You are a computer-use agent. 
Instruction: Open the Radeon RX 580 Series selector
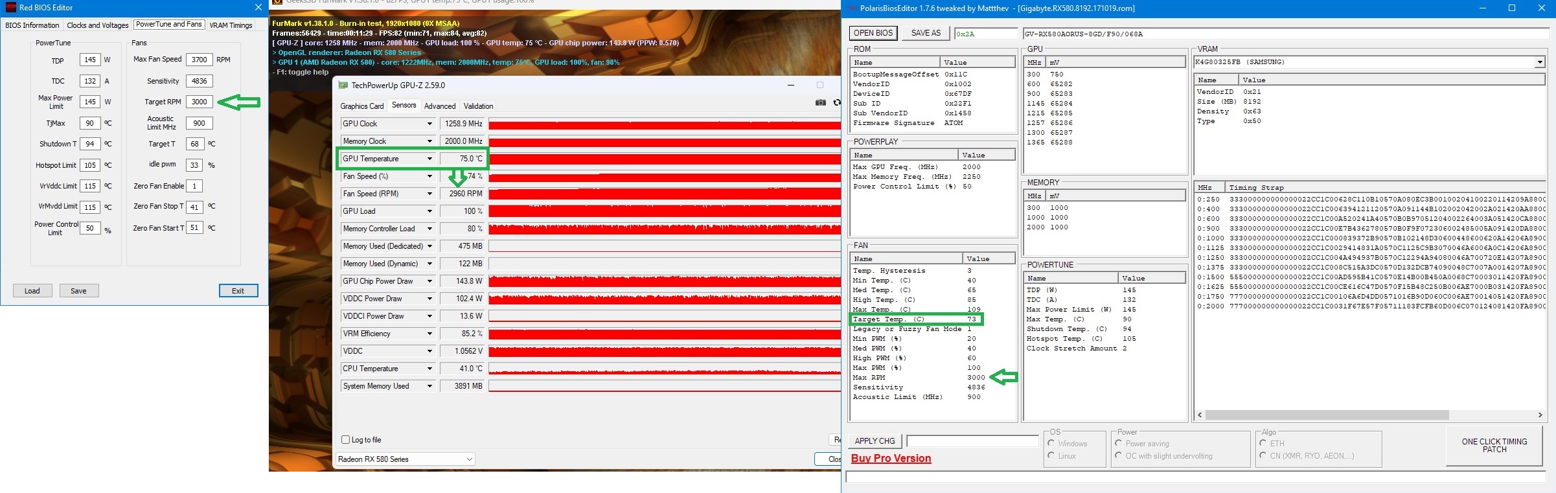(406, 459)
